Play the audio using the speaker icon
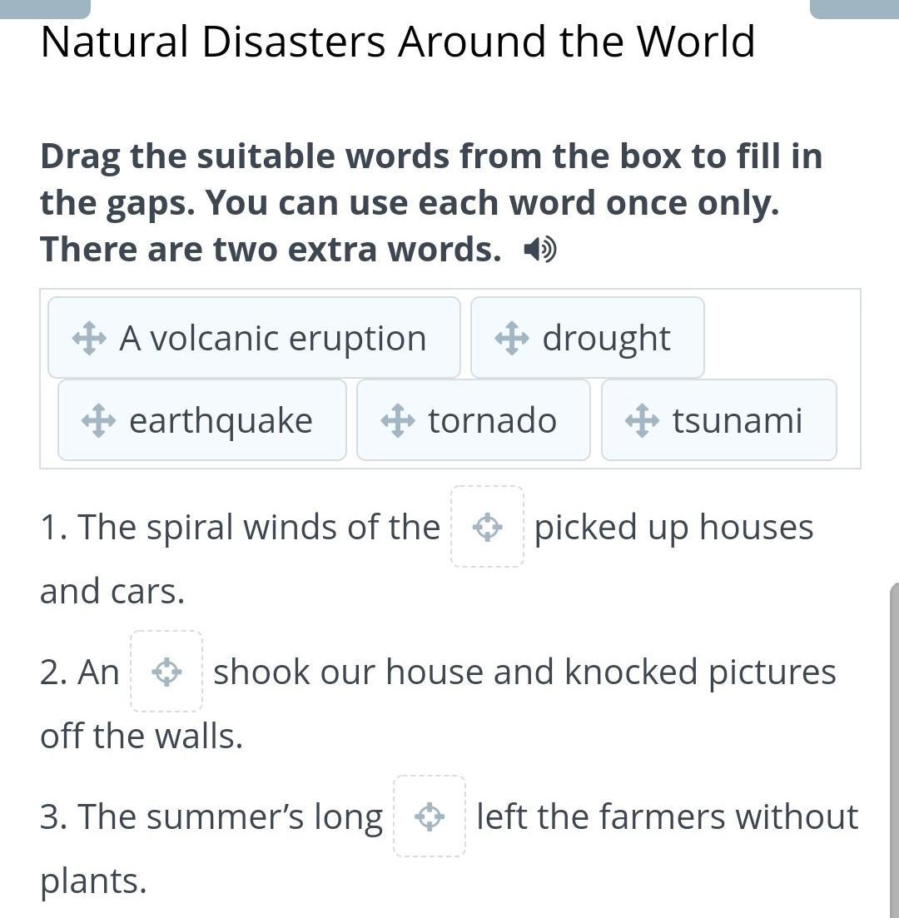The width and height of the screenshot is (899, 918). [x=540, y=249]
